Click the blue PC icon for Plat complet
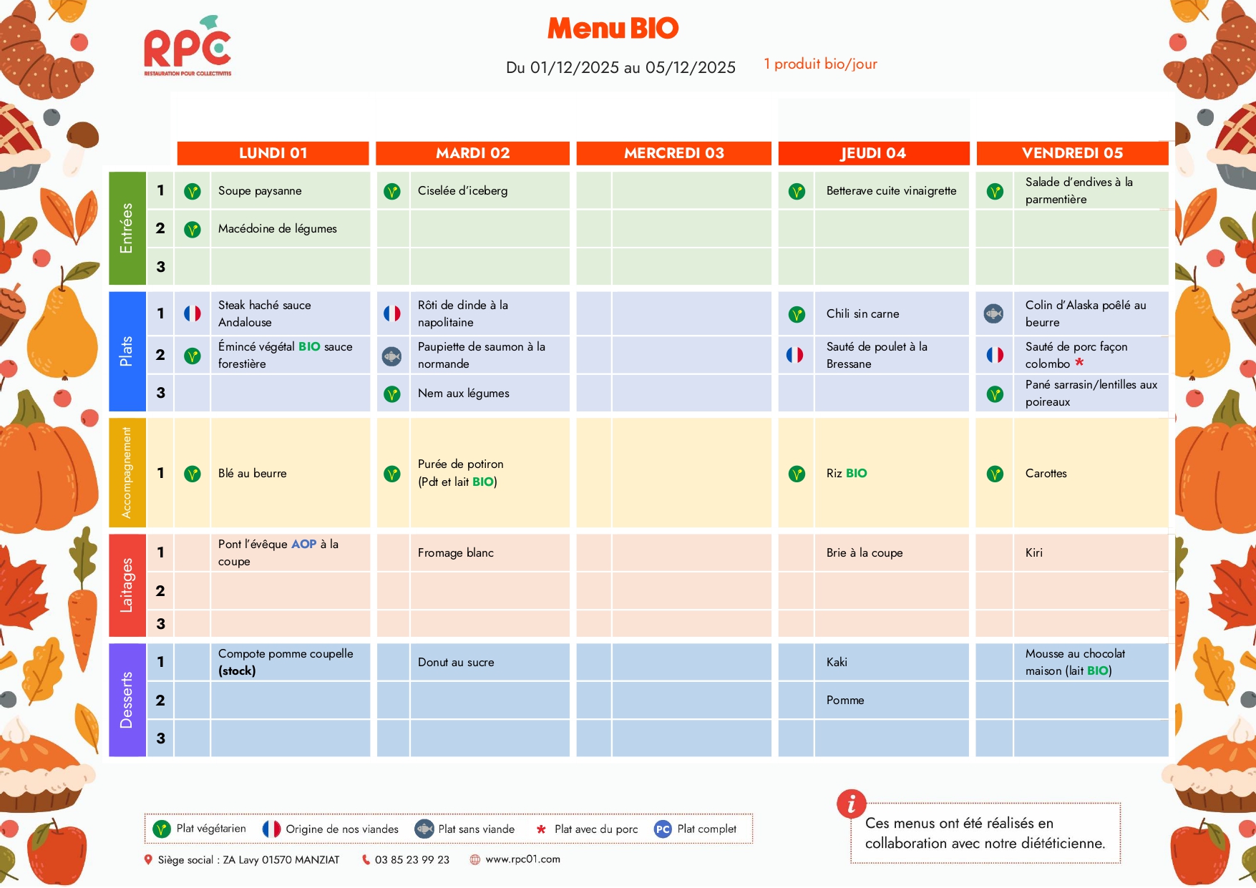 pyautogui.click(x=663, y=829)
